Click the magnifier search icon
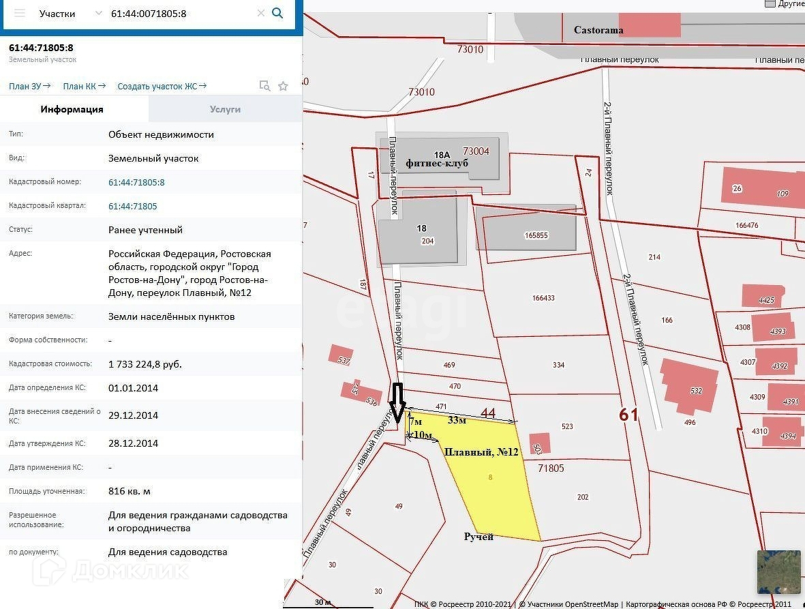805x609 pixels. [x=277, y=13]
